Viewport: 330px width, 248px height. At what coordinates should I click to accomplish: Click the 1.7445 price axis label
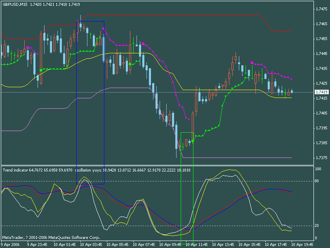pyautogui.click(x=321, y=54)
